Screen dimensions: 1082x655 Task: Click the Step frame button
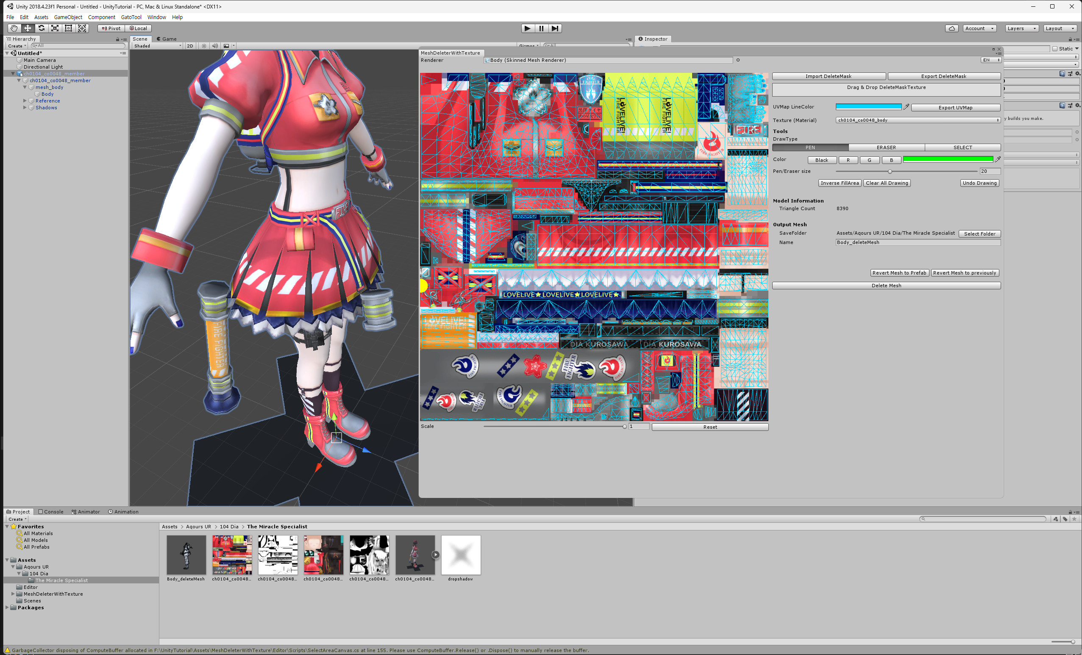point(555,28)
